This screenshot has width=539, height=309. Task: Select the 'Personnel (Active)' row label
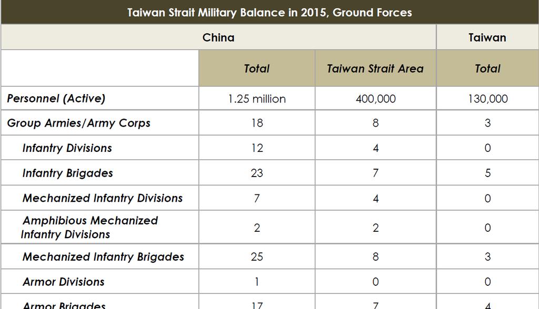tap(56, 99)
